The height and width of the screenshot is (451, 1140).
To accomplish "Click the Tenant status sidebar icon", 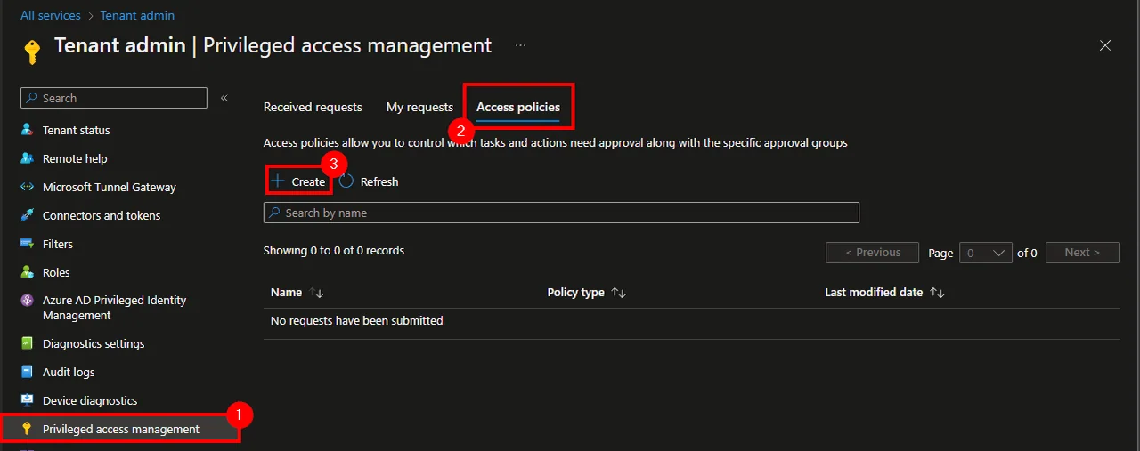I will tap(27, 130).
